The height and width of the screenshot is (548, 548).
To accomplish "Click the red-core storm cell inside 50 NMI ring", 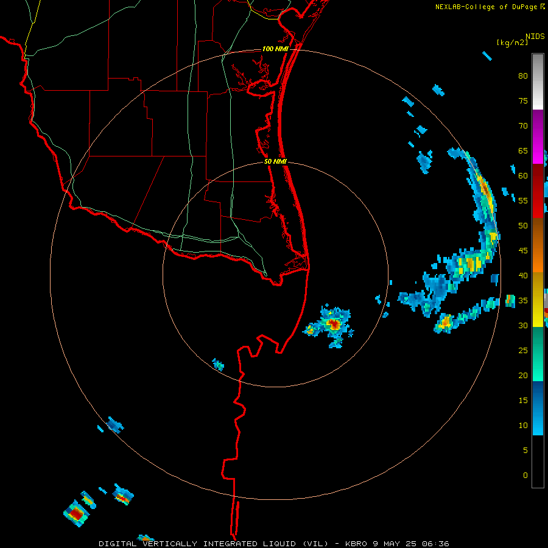I will tap(334, 325).
